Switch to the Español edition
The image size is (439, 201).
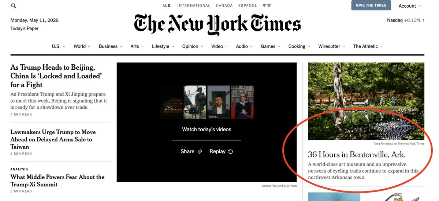248,5
